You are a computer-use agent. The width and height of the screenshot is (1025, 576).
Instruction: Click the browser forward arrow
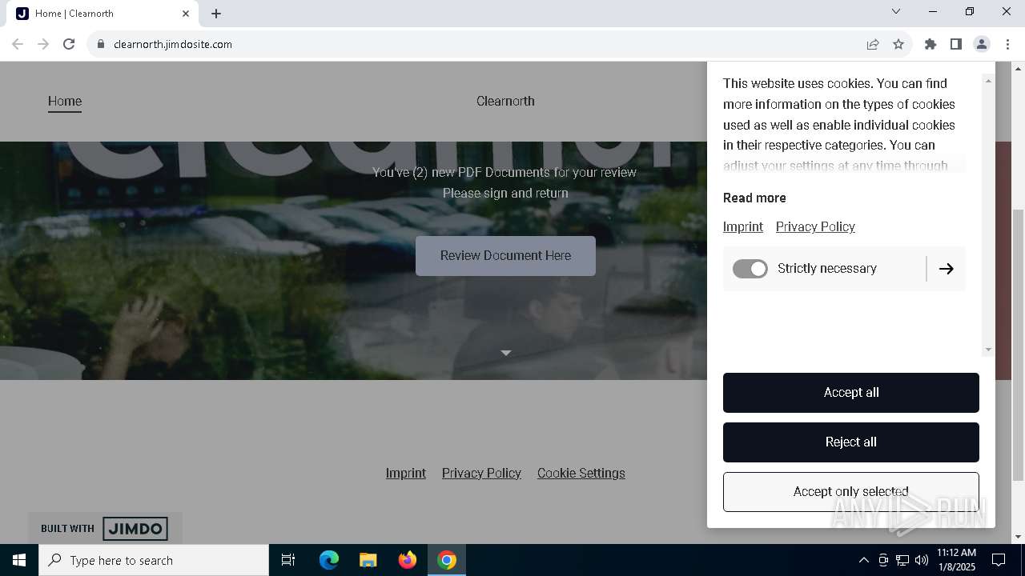(43, 44)
